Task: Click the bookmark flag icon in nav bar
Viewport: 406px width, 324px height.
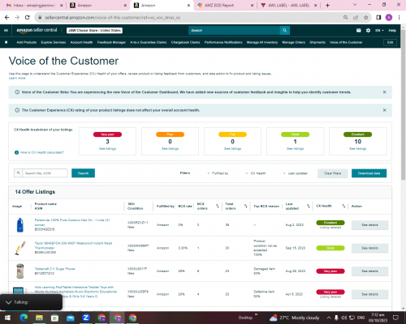Action: coord(6,42)
